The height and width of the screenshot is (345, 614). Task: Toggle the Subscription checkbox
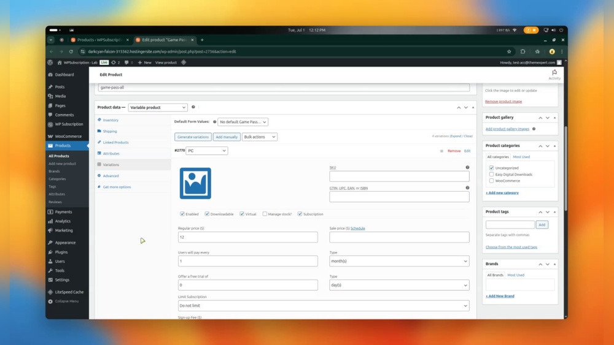(300, 214)
